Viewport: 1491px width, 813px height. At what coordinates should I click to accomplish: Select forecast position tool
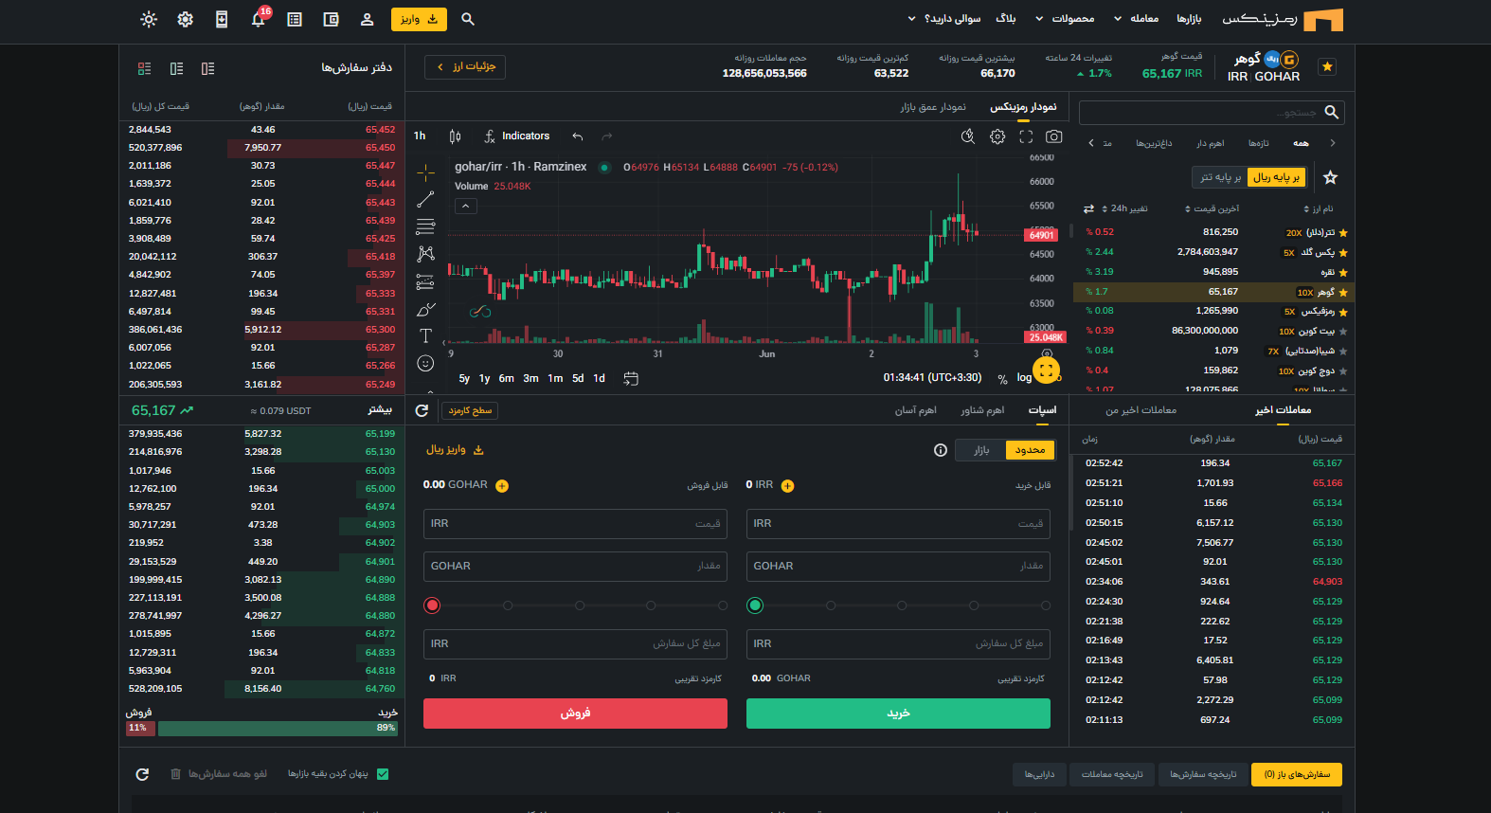click(x=425, y=281)
